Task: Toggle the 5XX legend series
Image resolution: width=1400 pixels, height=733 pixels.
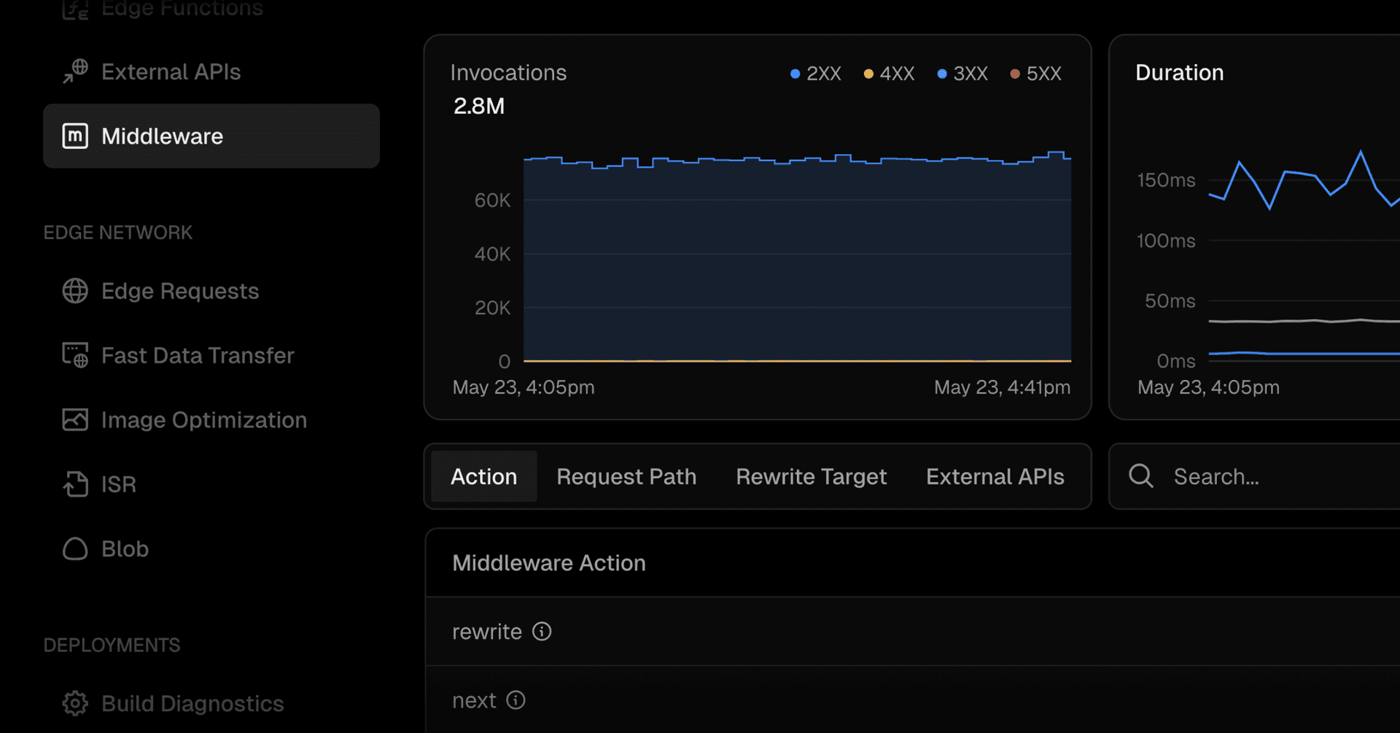Action: [1035, 74]
